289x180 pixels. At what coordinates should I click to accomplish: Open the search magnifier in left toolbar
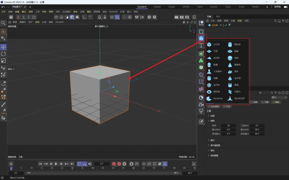click(3, 23)
